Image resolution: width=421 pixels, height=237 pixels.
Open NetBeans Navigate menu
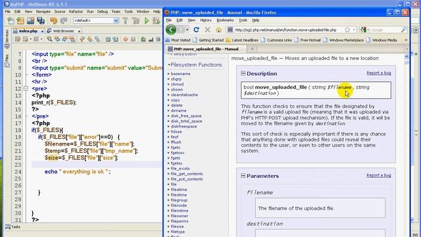pos(43,12)
